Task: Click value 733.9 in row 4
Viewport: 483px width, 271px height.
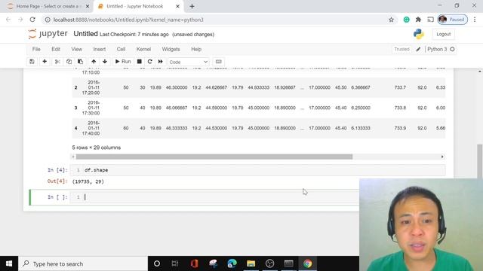Action: point(400,128)
